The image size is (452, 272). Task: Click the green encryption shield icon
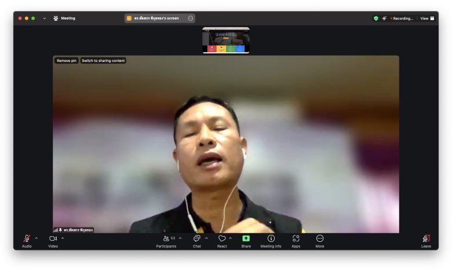(376, 19)
